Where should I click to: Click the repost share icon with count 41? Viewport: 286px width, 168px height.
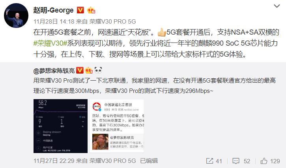pos(210,161)
